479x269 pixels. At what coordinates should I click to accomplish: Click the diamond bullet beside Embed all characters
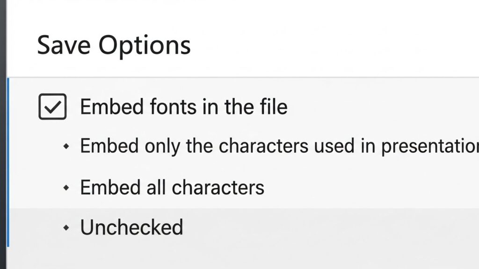point(66,188)
